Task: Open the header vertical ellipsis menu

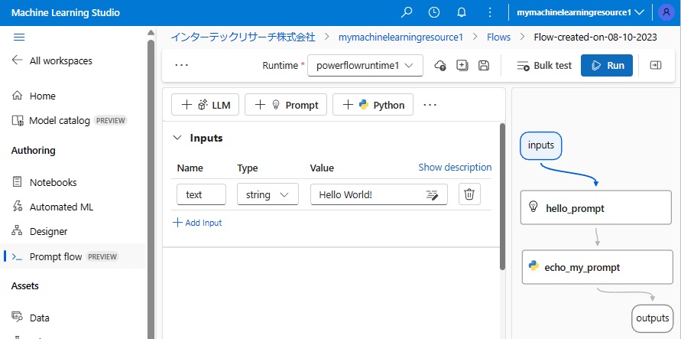Action: [x=489, y=12]
